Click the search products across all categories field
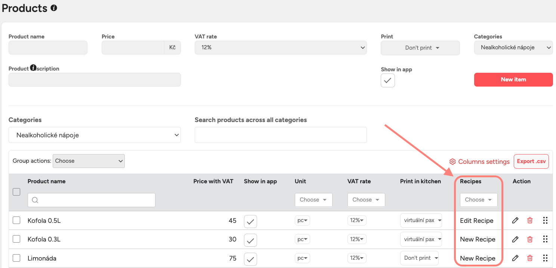 (x=281, y=135)
